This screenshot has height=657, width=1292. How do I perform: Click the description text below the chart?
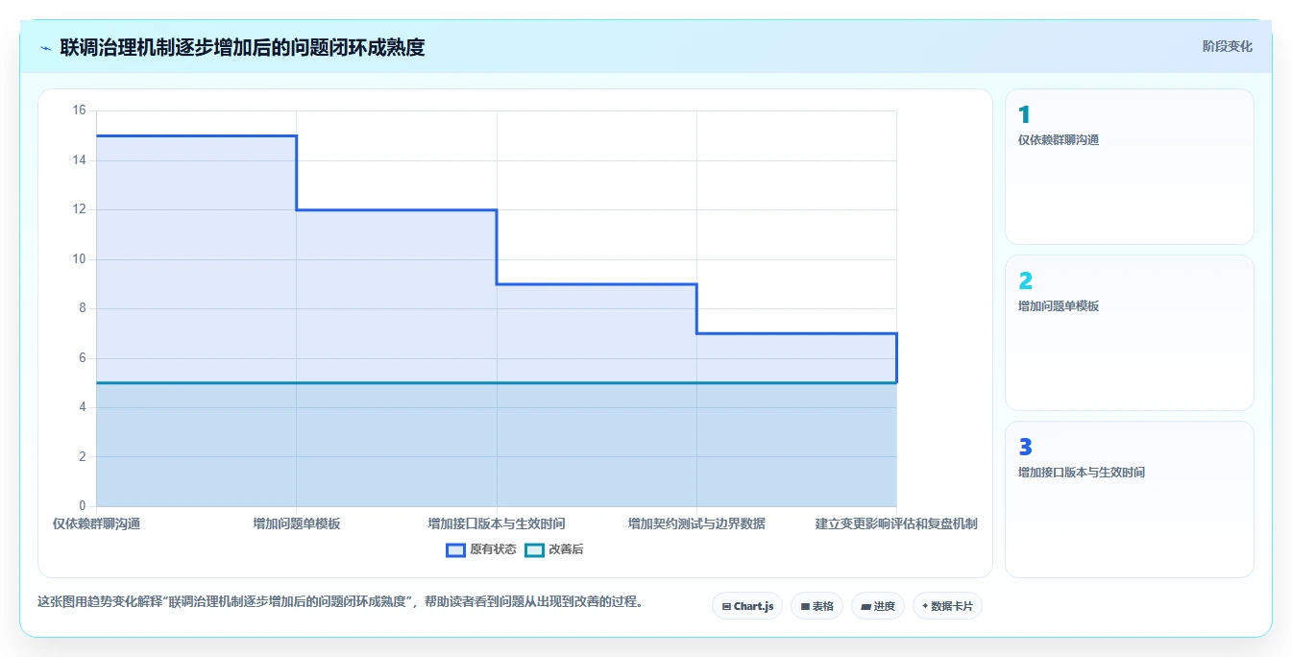coord(340,602)
